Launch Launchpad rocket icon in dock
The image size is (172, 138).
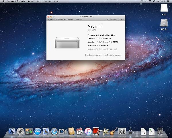tap(20, 131)
